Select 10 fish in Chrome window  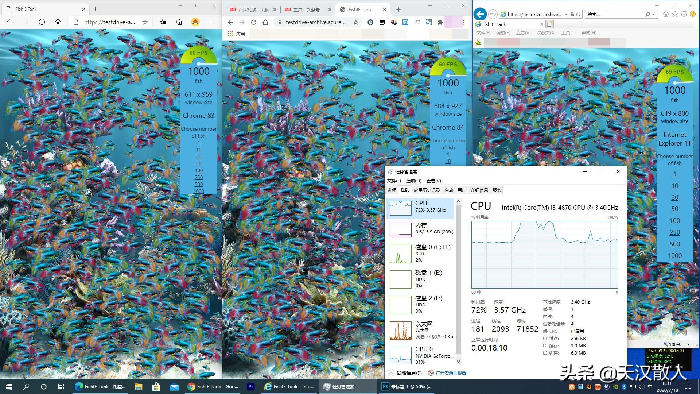[448, 161]
